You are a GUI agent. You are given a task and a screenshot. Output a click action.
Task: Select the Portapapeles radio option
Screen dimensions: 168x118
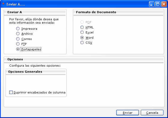tap(18, 49)
